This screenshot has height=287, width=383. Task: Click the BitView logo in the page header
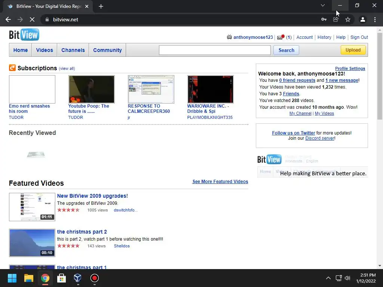point(24,35)
